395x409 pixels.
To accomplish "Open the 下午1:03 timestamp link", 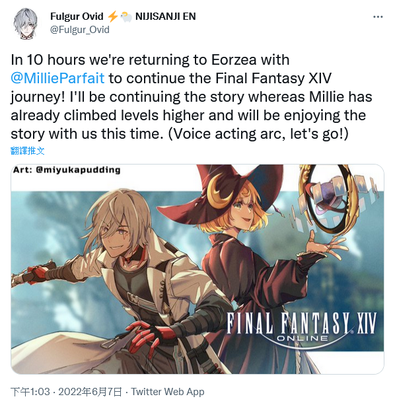I will point(30,392).
